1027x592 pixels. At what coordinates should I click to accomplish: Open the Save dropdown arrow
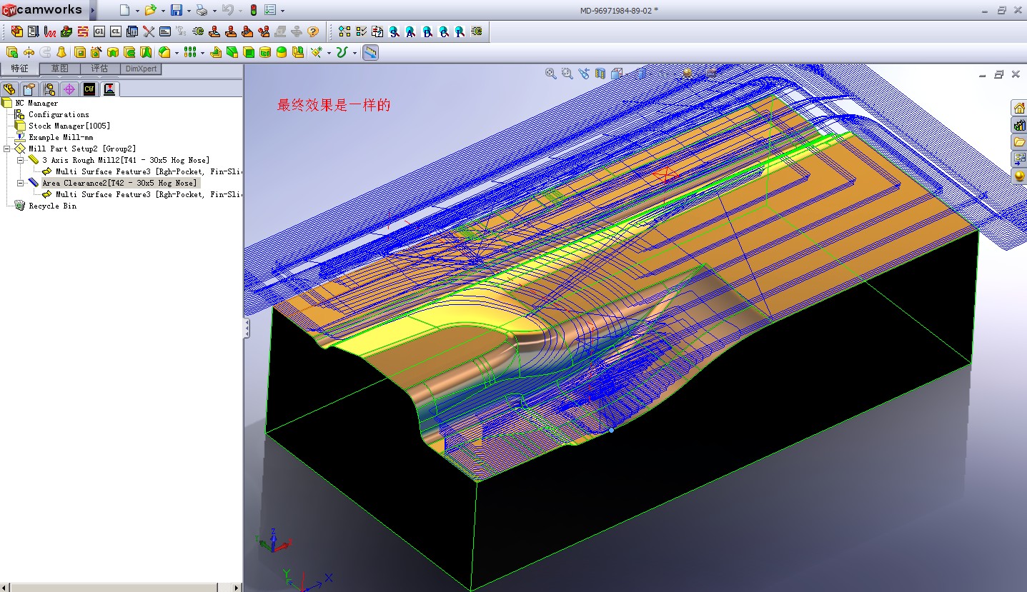pyautogui.click(x=188, y=11)
